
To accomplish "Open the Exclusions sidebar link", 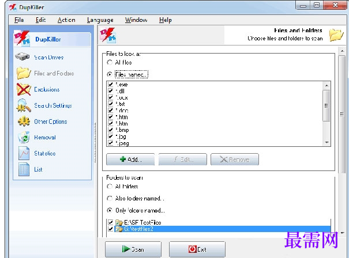I will [47, 89].
